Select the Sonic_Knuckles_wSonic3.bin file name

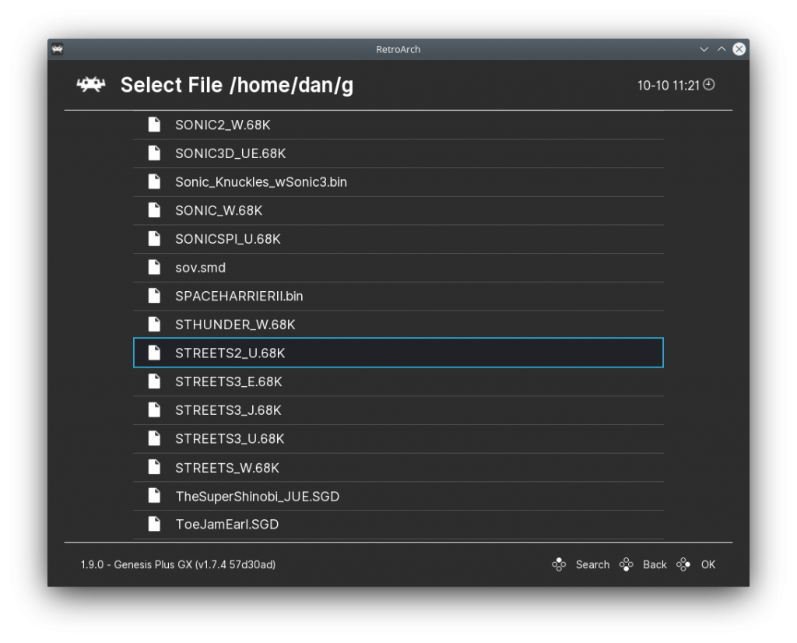coord(261,182)
